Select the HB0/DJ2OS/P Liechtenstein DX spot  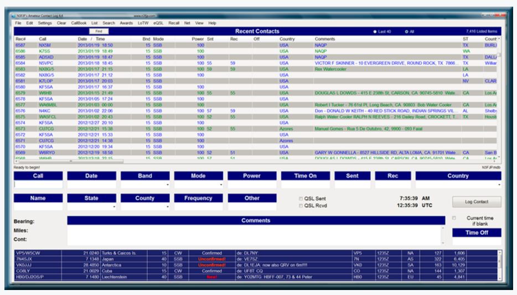(x=256, y=277)
